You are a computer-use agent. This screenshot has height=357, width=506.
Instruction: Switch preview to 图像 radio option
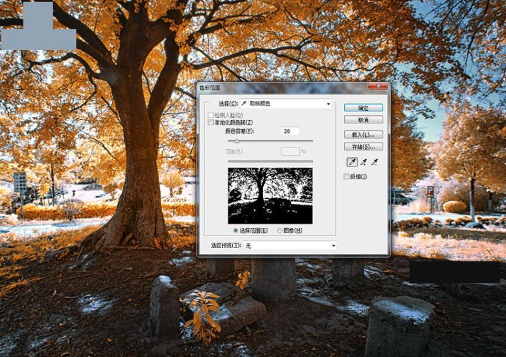(x=280, y=230)
